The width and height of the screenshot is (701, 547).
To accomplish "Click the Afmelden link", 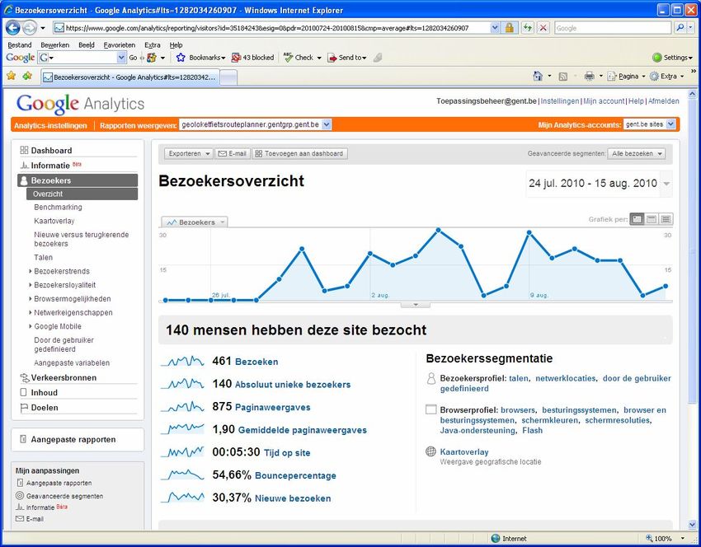I will point(663,101).
